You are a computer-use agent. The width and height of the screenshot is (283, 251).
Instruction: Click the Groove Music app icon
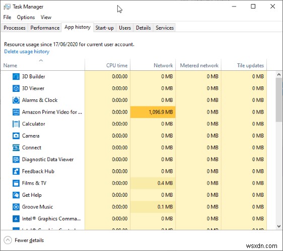[x=16, y=207]
